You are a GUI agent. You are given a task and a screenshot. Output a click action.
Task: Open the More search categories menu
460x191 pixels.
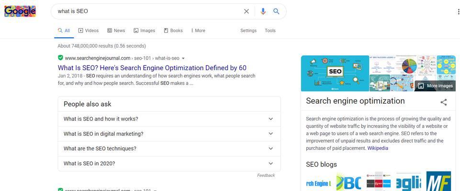(198, 31)
